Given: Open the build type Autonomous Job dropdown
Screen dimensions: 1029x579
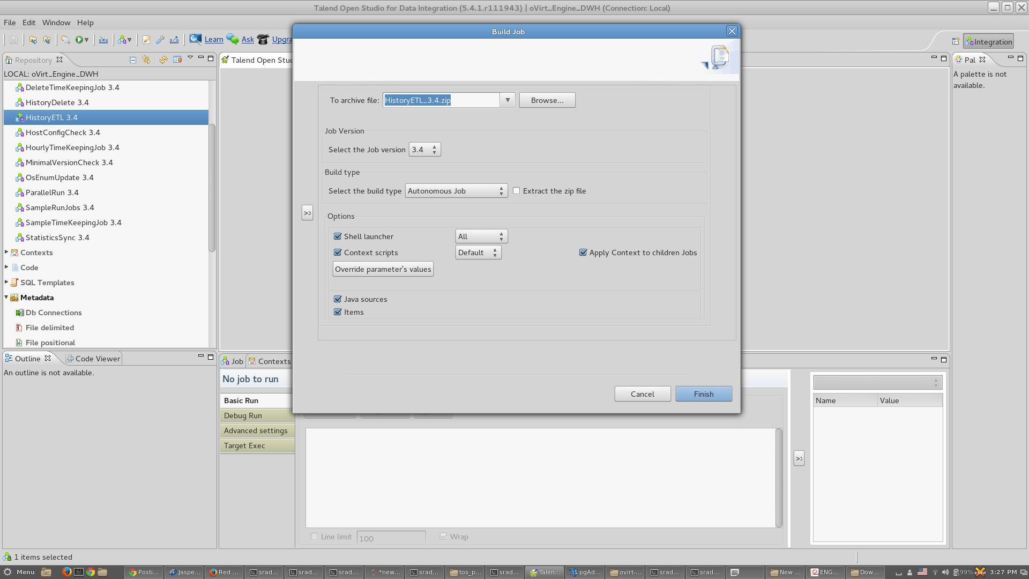Looking at the screenshot, I should point(456,191).
